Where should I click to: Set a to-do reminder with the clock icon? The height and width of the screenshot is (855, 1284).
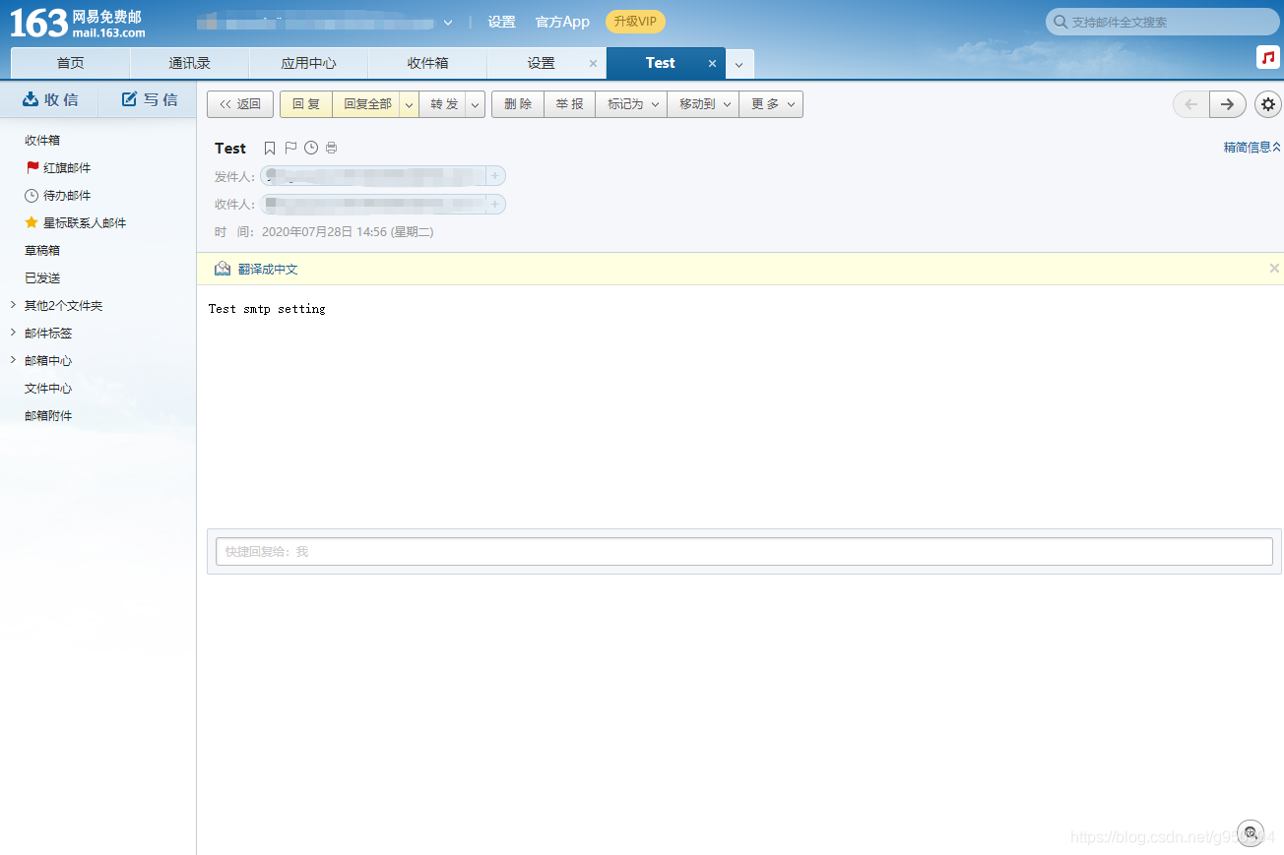coord(311,149)
